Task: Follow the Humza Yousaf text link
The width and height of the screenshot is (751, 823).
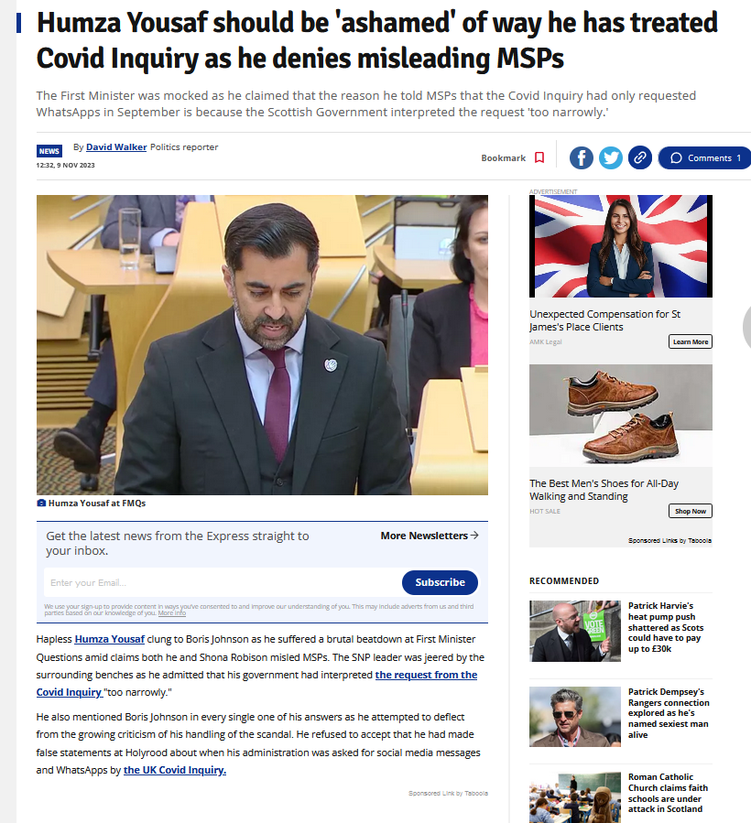Action: coord(109,639)
